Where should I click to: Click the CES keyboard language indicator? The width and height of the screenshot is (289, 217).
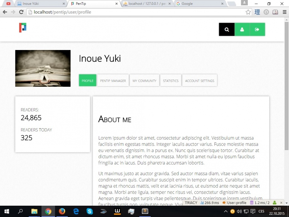261,211
